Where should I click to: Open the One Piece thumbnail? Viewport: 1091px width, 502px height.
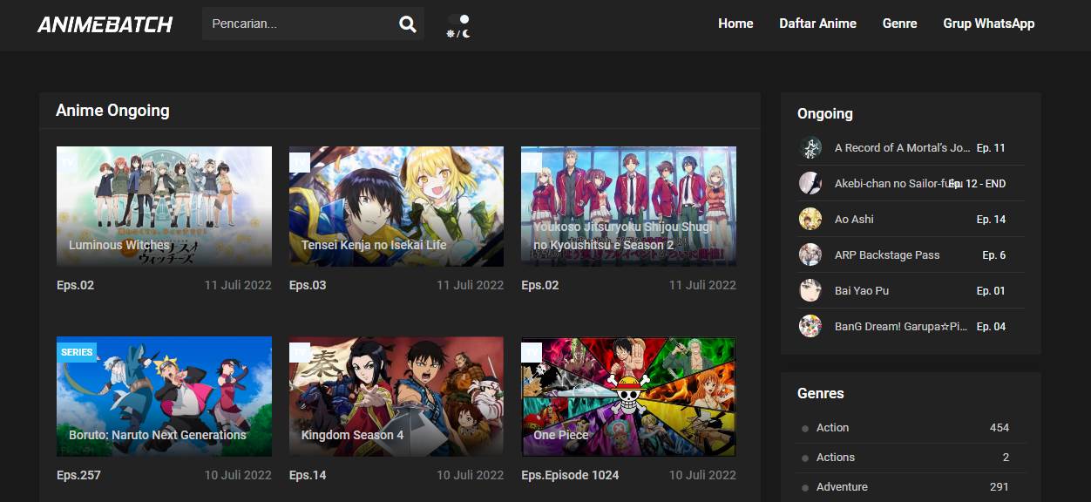tap(628, 397)
